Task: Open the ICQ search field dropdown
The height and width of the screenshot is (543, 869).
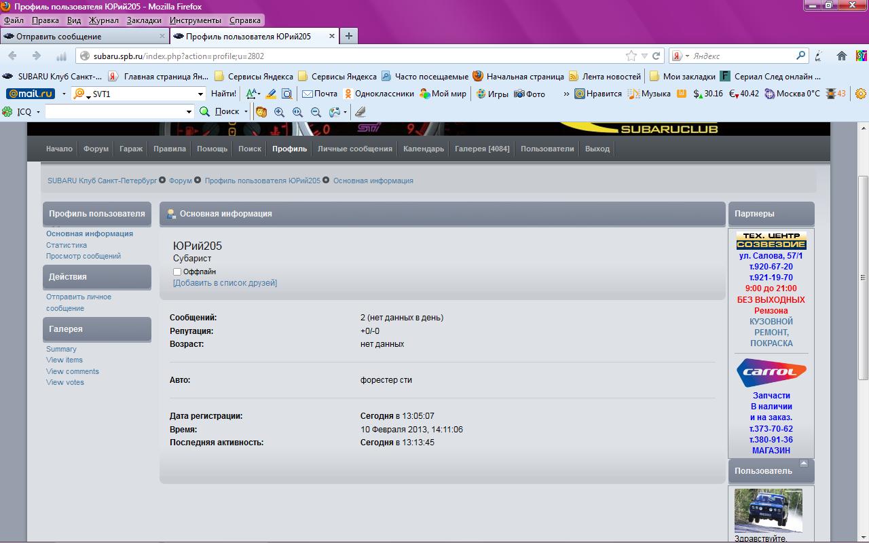Action: (x=189, y=111)
